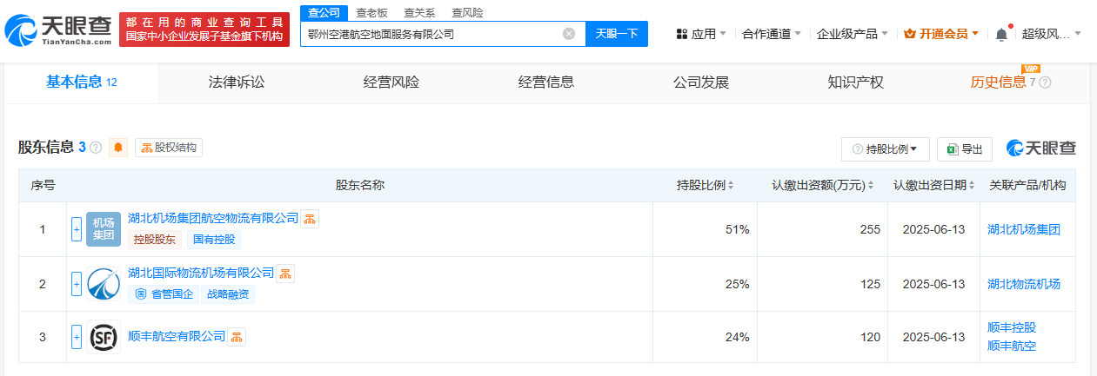The height and width of the screenshot is (376, 1097).
Task: Open the 持股比例 dropdown filter
Action: pyautogui.click(x=885, y=149)
